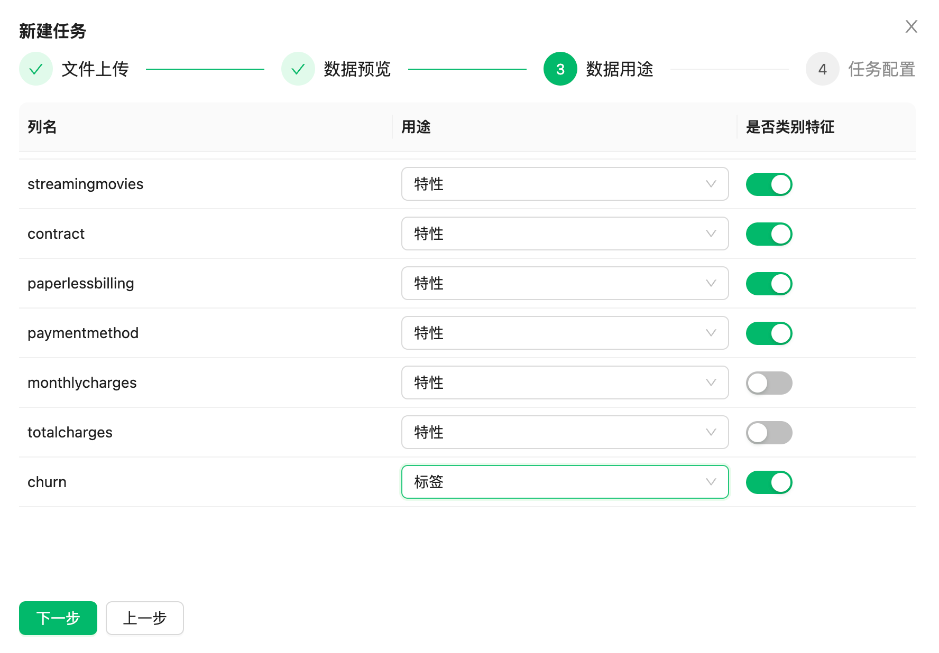Open the totalcharges 用途 dropdown
Image resolution: width=939 pixels, height=653 pixels.
565,432
